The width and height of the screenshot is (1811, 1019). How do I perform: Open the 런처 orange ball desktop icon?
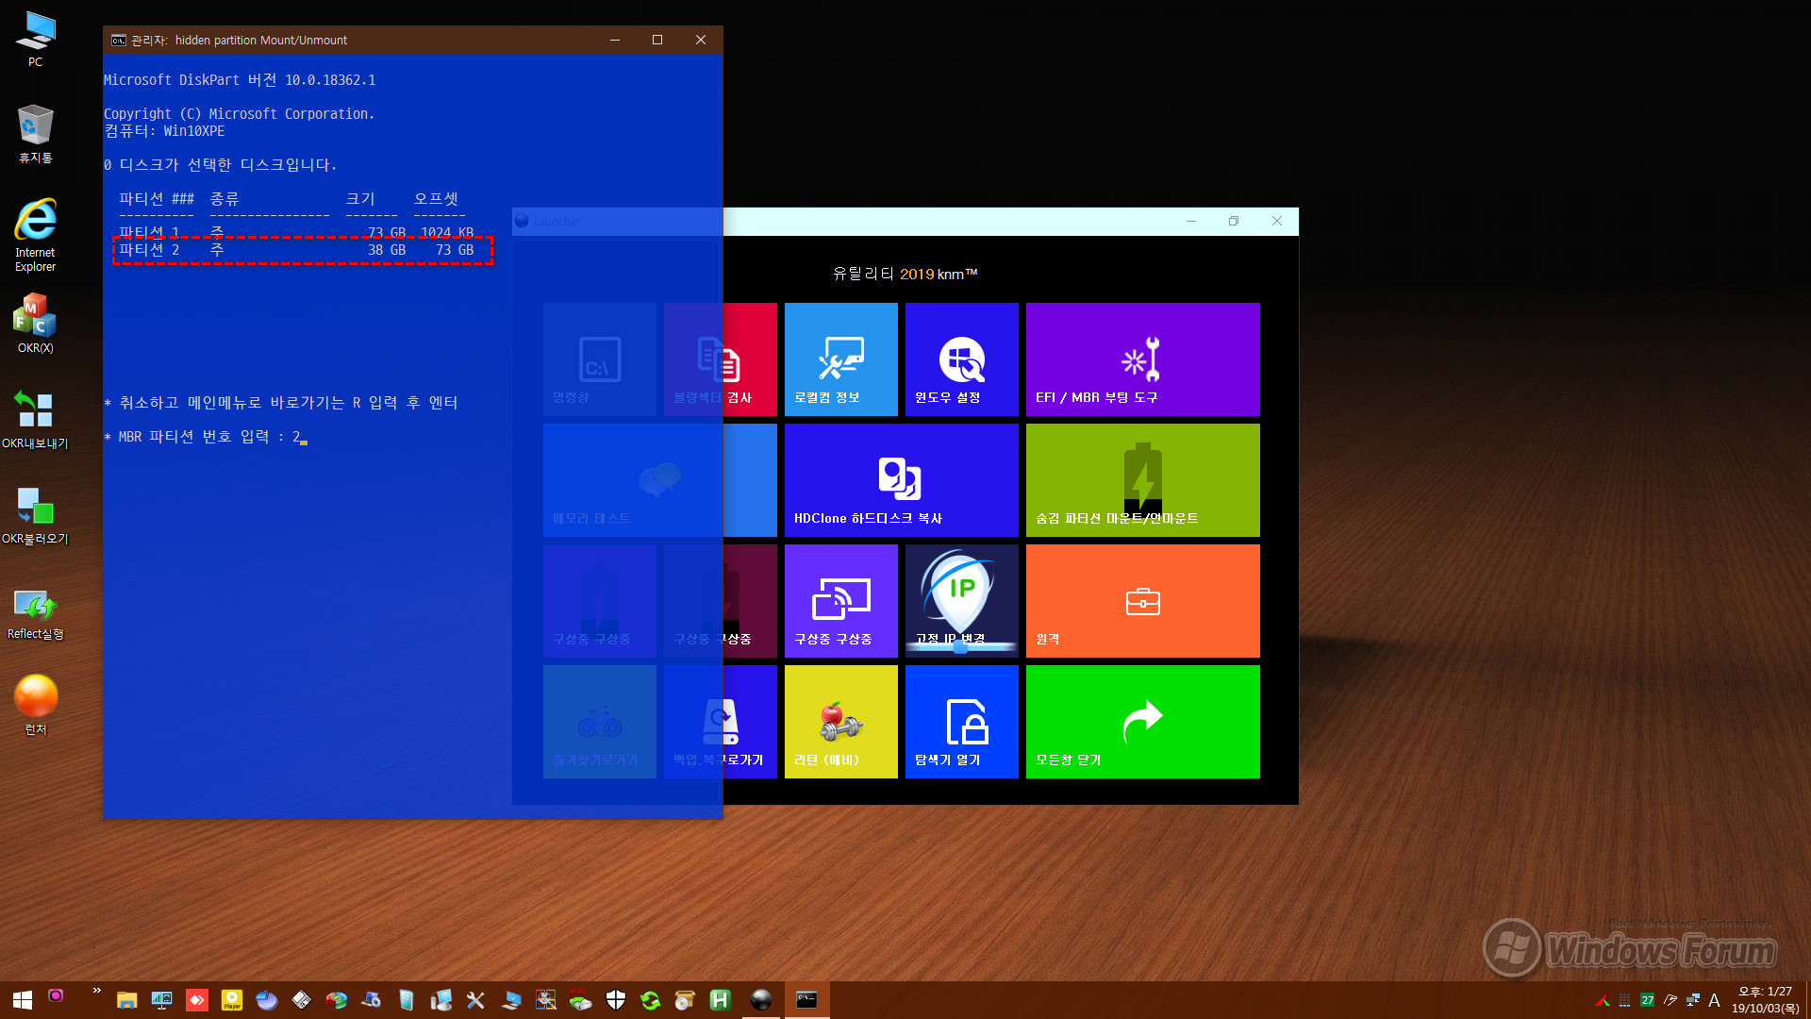(35, 705)
